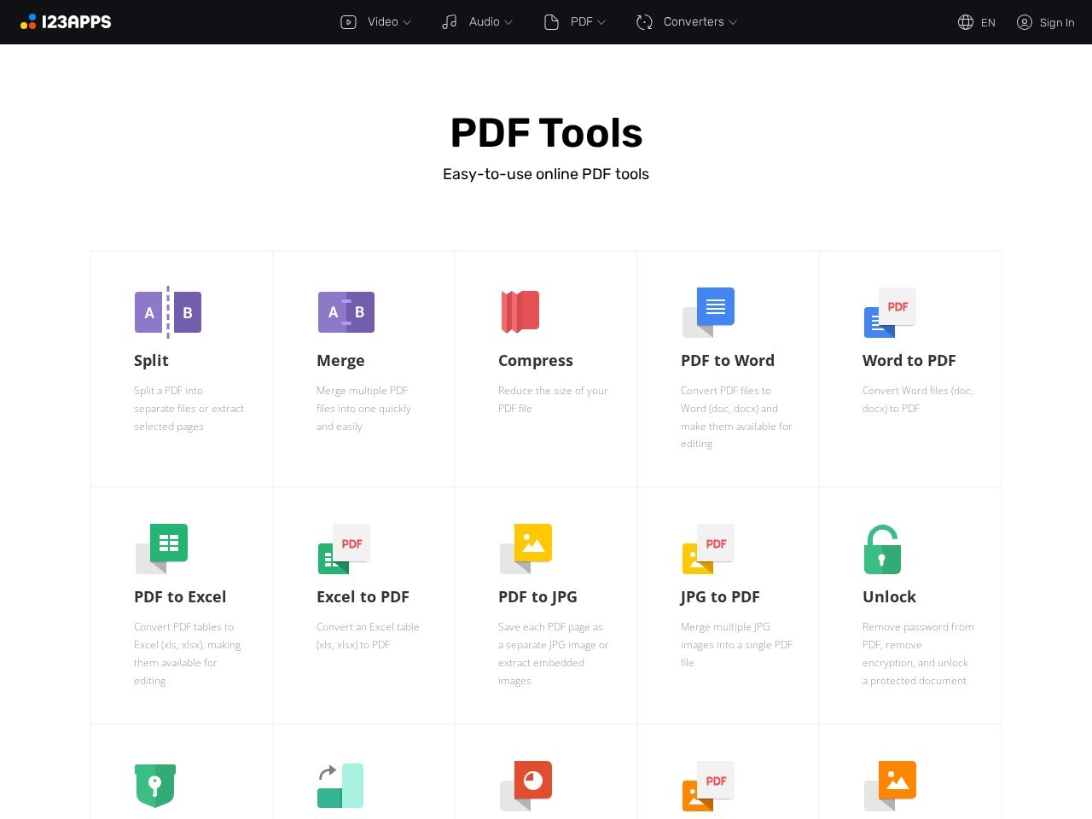The height and width of the screenshot is (819, 1092).
Task: Click the Audio music note icon
Action: click(x=450, y=22)
